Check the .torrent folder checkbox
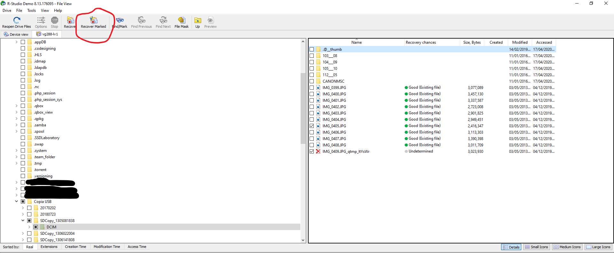 (x=23, y=170)
